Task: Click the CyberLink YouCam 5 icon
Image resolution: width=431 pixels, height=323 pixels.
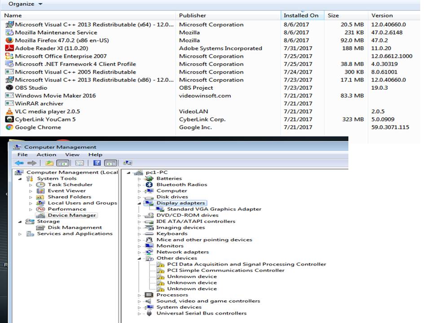Action: pyautogui.click(x=9, y=119)
